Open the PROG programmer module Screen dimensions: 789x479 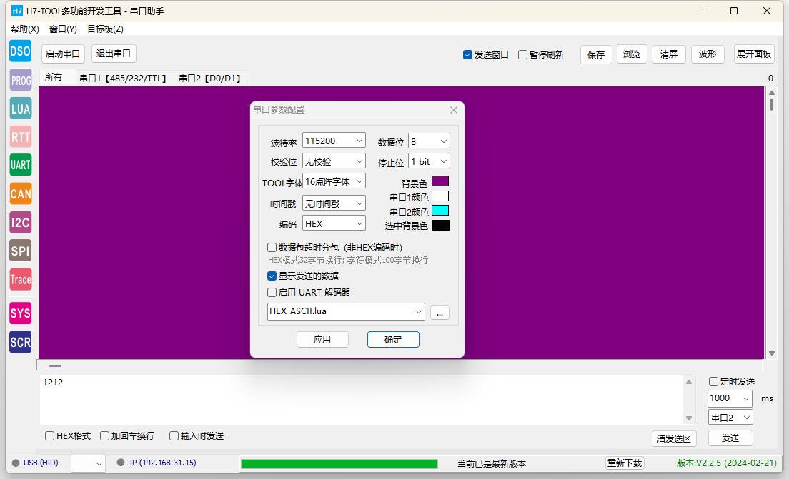click(21, 80)
